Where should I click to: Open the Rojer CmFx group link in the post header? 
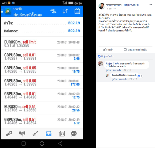131,5
